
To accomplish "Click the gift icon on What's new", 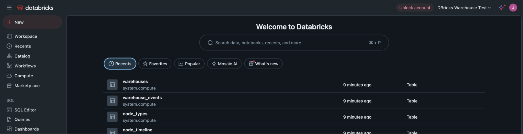I will click(251, 63).
